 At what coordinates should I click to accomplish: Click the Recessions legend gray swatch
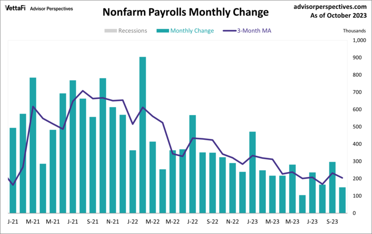click(x=110, y=31)
